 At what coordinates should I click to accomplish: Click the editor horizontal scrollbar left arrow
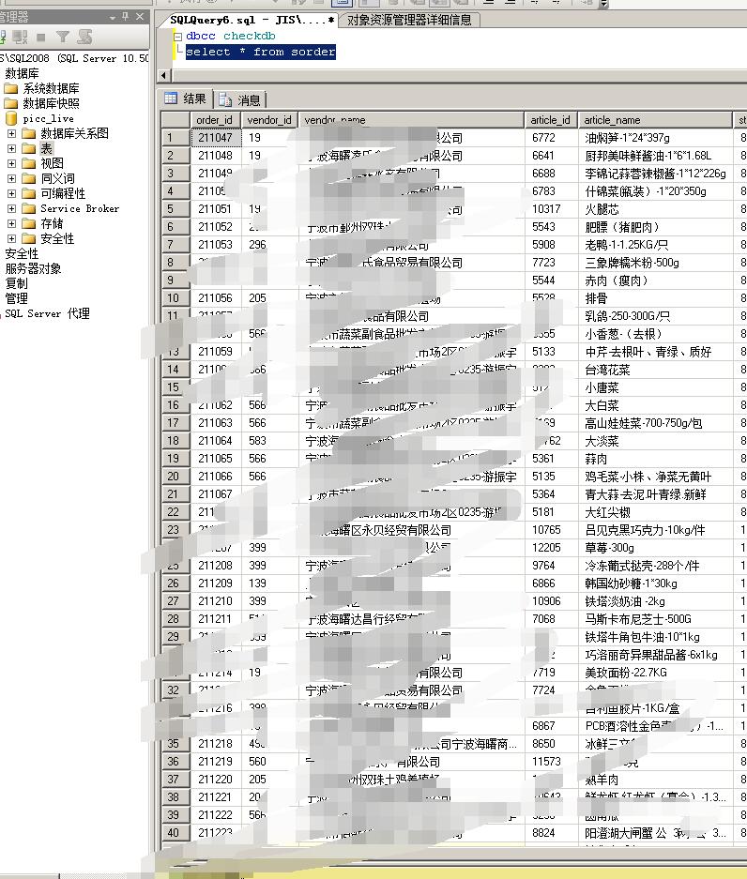pos(163,76)
